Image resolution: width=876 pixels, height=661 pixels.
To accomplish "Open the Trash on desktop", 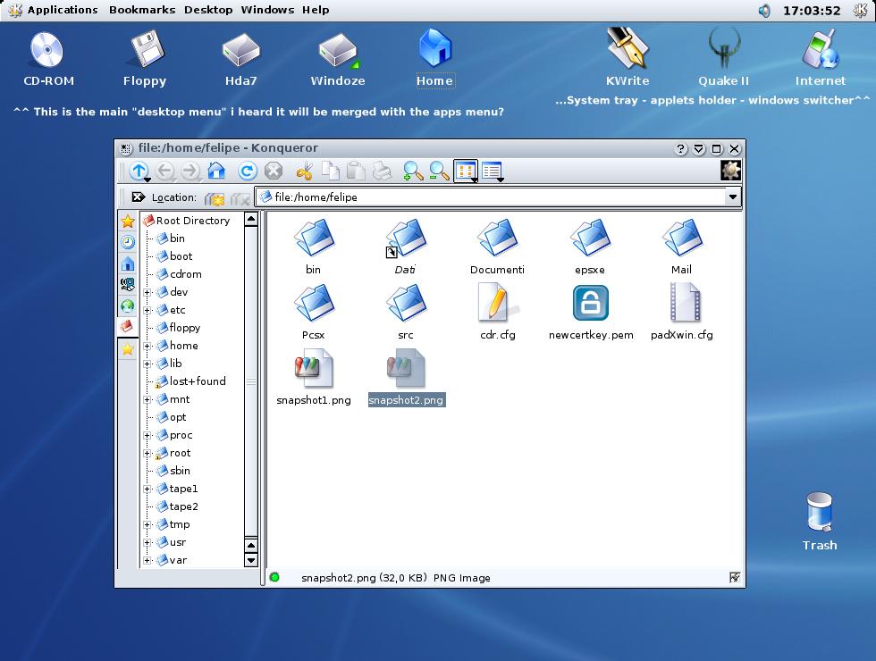I will pos(820,522).
